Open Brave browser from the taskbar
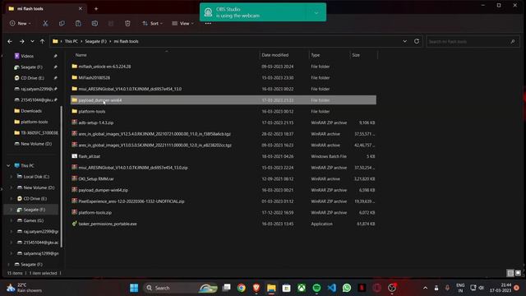Image resolution: width=526 pixels, height=296 pixels. click(x=256, y=288)
